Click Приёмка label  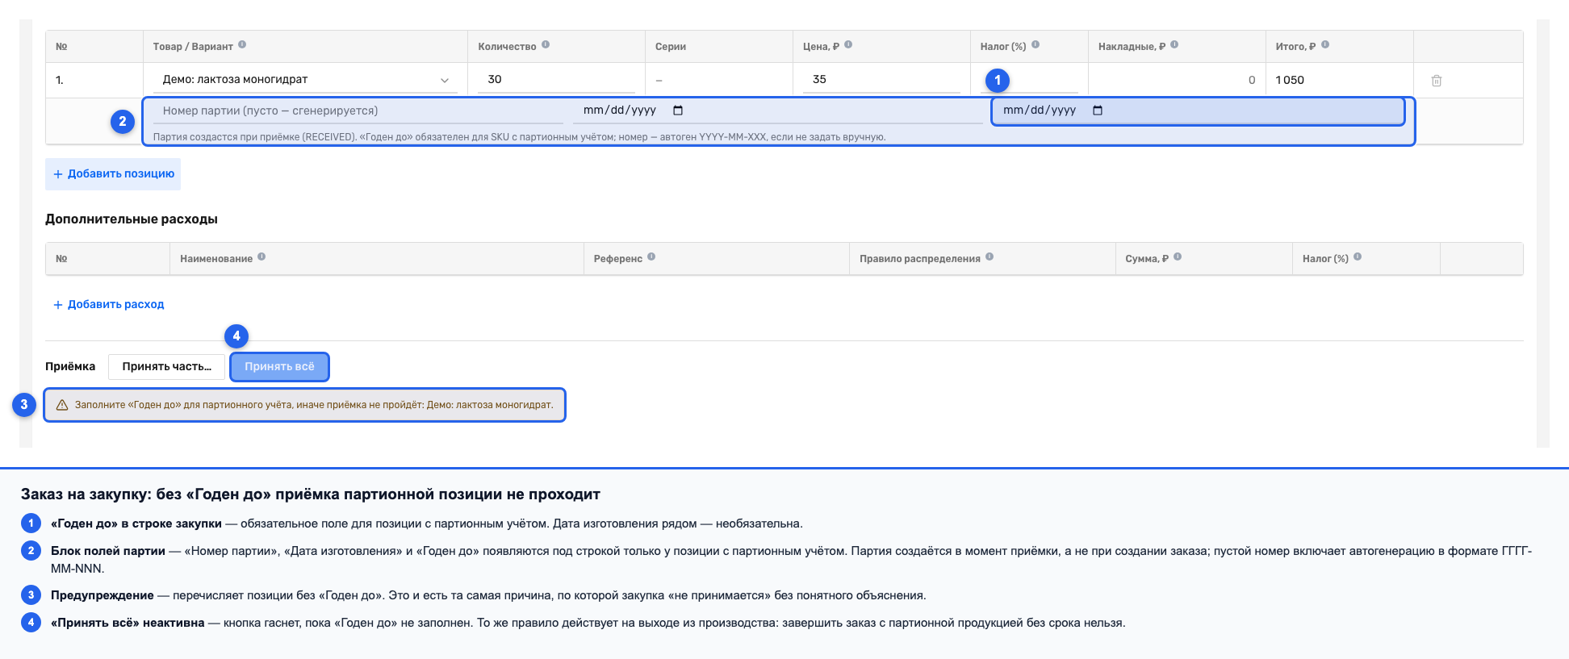coord(70,367)
